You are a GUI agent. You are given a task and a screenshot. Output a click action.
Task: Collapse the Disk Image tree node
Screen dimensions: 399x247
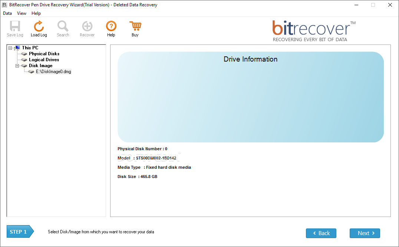tap(17, 66)
